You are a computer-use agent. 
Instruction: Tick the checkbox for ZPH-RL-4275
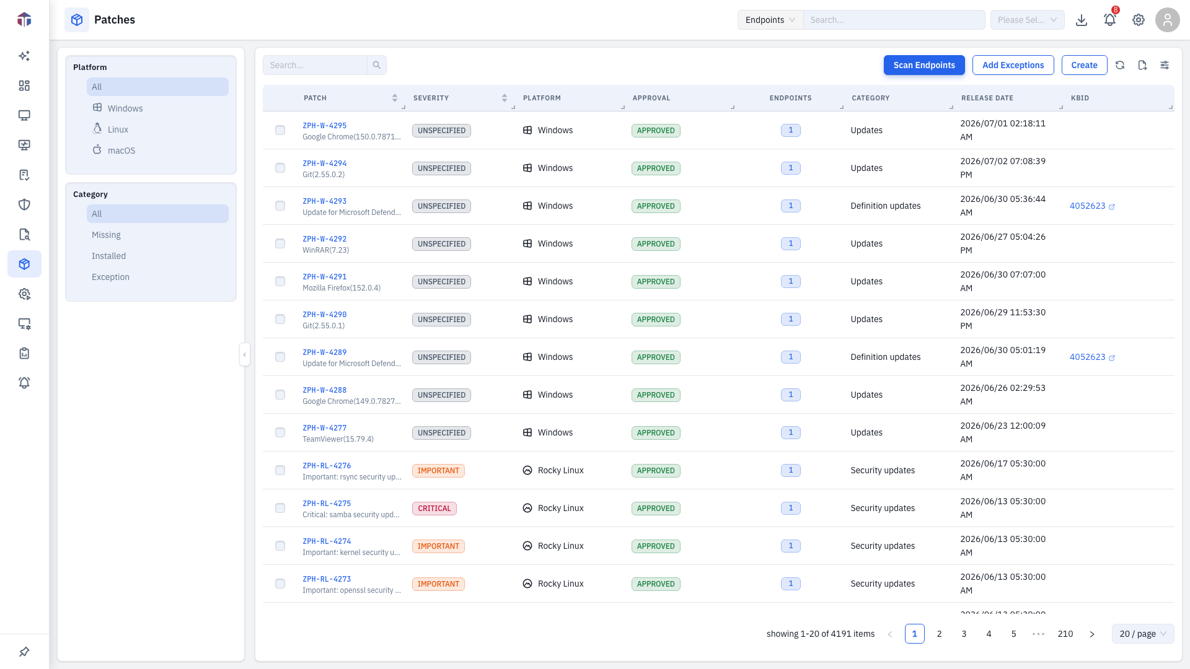[x=280, y=508]
